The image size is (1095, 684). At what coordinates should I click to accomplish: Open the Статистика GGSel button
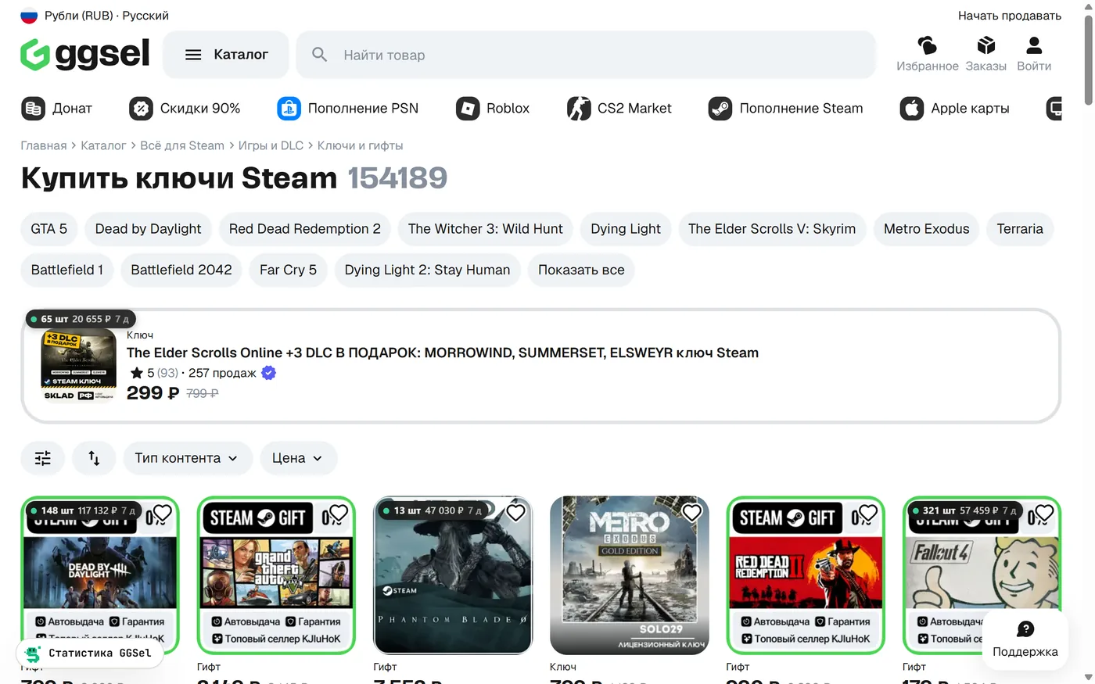pyautogui.click(x=89, y=654)
